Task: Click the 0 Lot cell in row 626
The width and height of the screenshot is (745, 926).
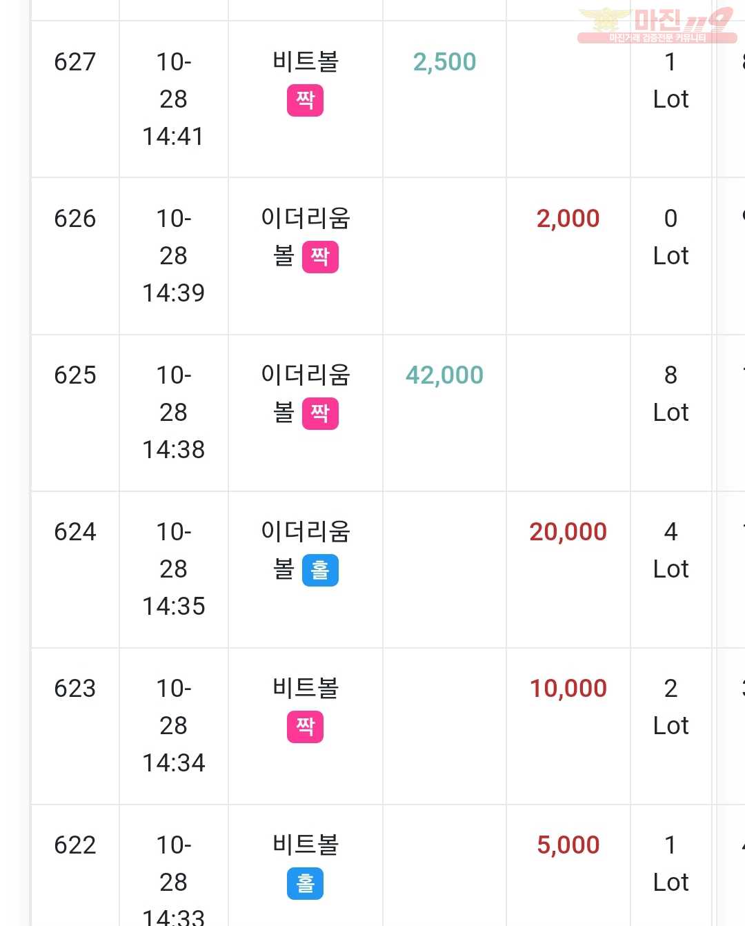Action: click(670, 237)
